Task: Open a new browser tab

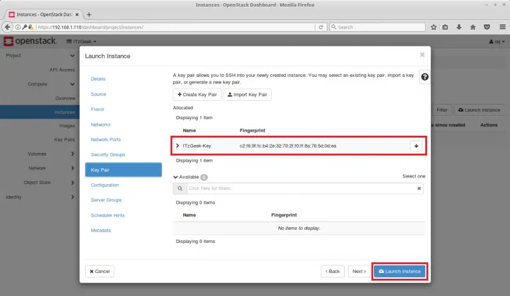Action: coord(89,15)
